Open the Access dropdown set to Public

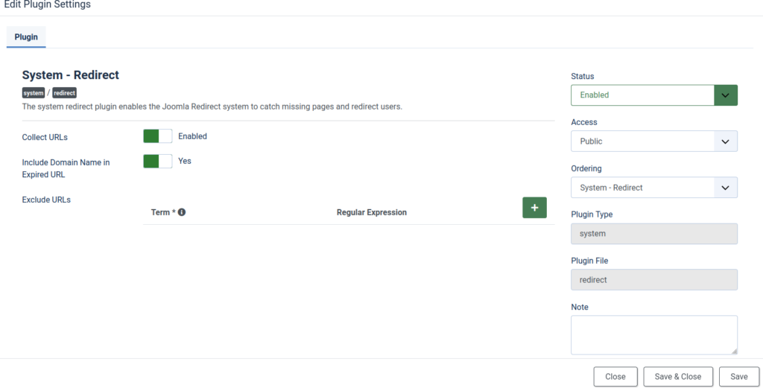pyautogui.click(x=642, y=141)
